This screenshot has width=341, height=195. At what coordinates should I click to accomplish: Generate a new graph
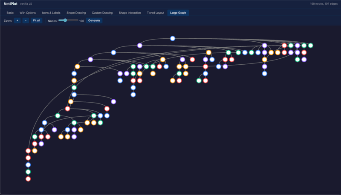pyautogui.click(x=94, y=20)
